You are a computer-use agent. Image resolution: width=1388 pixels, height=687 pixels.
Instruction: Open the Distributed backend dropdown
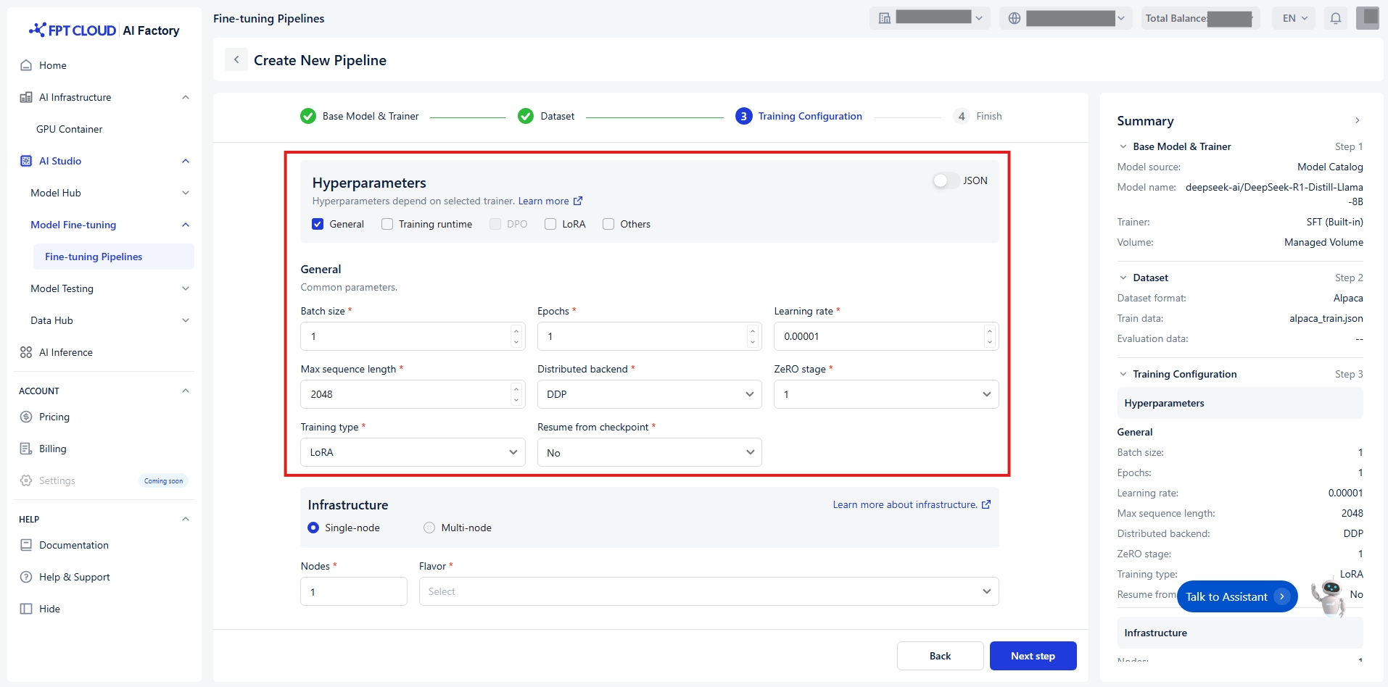tap(649, 394)
